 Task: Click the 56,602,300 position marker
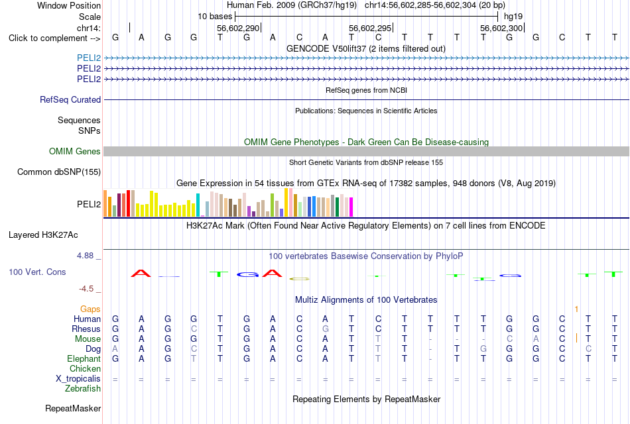click(501, 28)
